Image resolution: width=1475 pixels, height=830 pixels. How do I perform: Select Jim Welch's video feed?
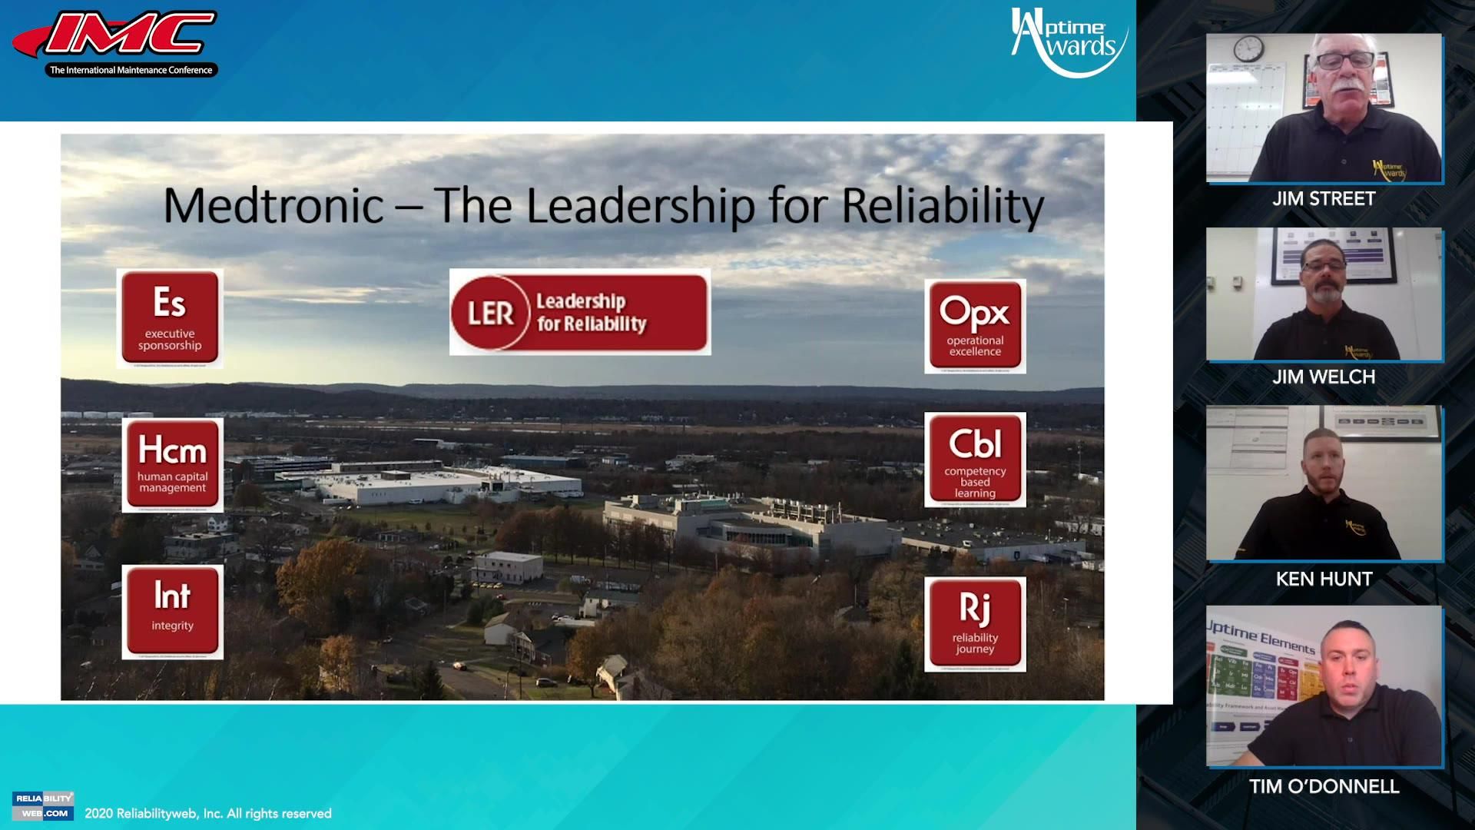coord(1323,296)
